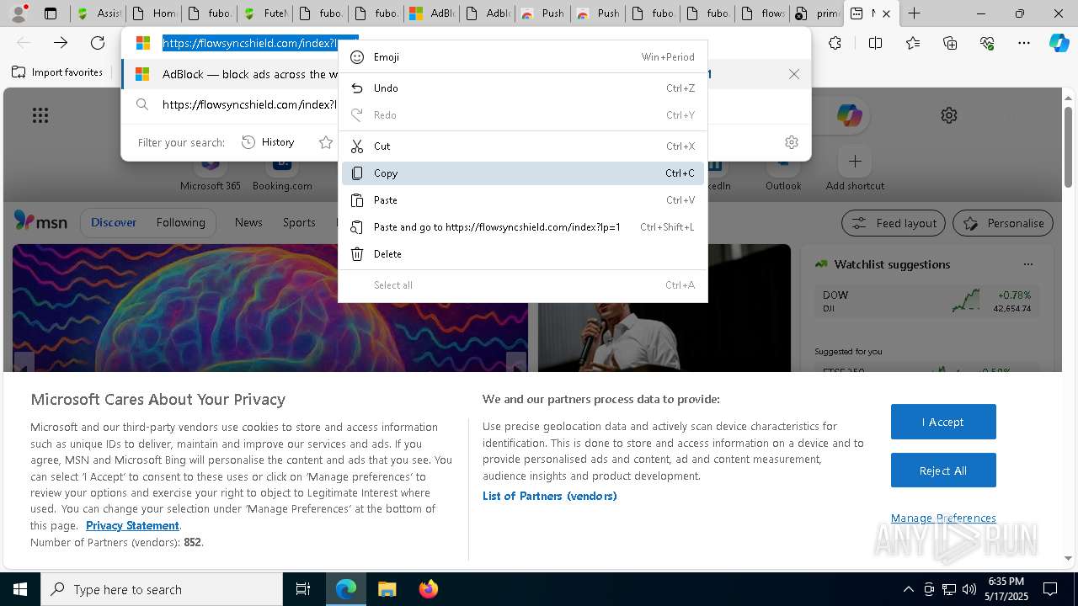Choose Delete from the context menu
Image resolution: width=1078 pixels, height=606 pixels.
pos(522,254)
